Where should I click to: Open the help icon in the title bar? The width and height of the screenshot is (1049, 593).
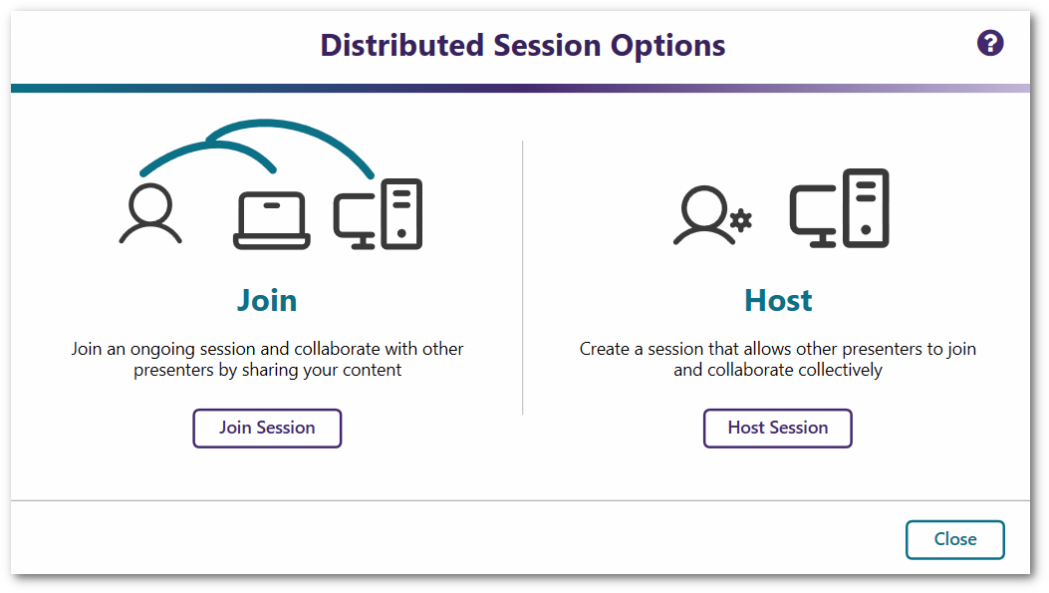(990, 43)
